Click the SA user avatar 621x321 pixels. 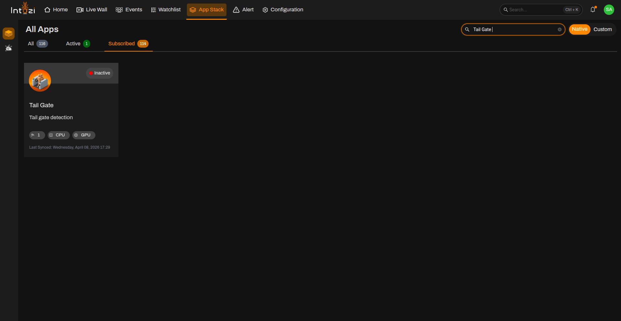pos(609,10)
